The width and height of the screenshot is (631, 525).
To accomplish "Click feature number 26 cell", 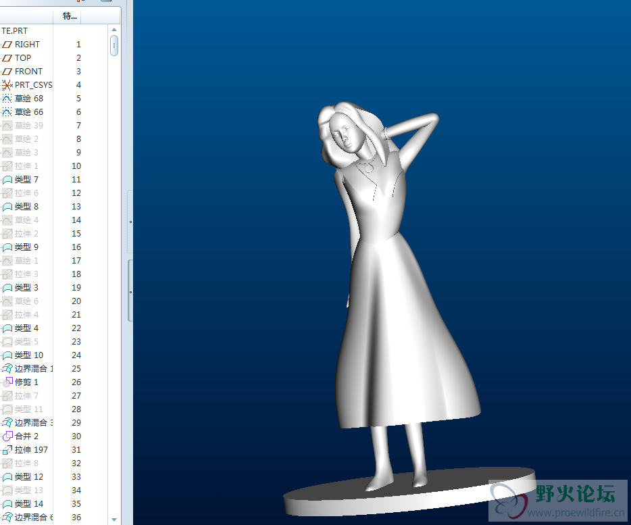I will [76, 382].
